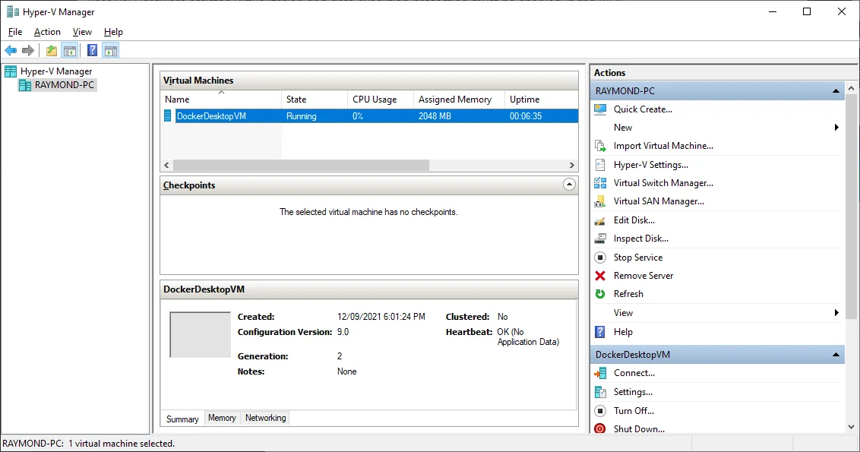The width and height of the screenshot is (860, 452).
Task: Open the Action menu
Action: [x=47, y=32]
